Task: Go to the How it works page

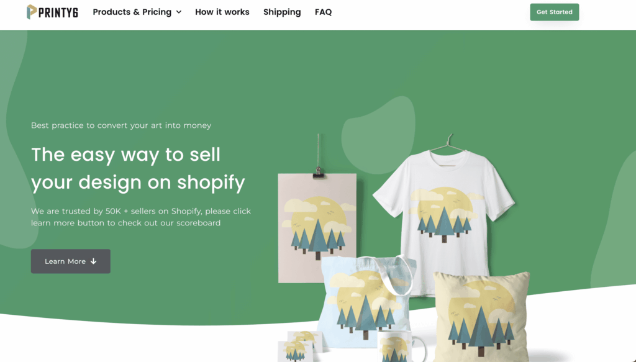Action: pyautogui.click(x=222, y=12)
